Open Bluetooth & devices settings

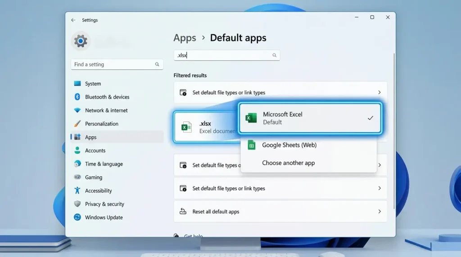[x=117, y=97]
